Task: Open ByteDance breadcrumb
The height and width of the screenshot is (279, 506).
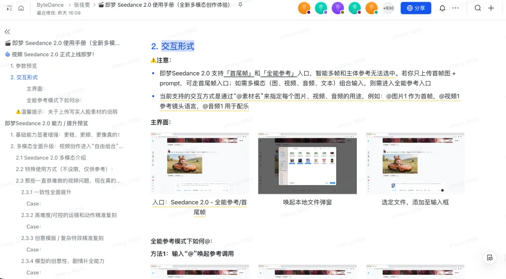Action: [x=50, y=5]
